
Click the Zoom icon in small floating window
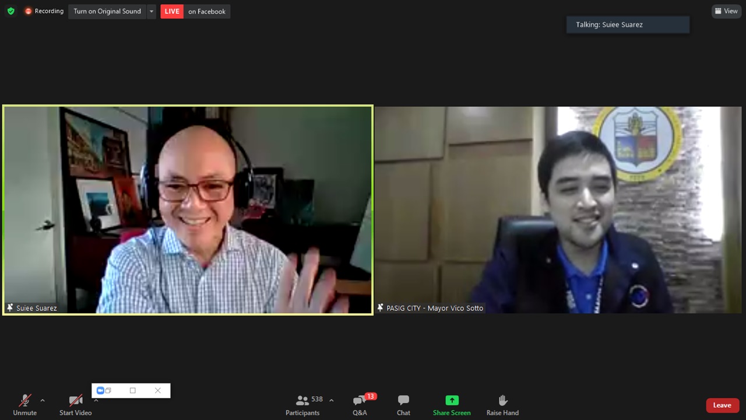click(100, 390)
